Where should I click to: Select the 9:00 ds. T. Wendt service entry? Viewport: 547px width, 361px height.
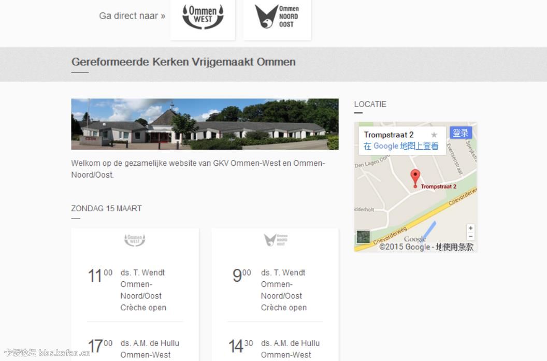point(275,290)
